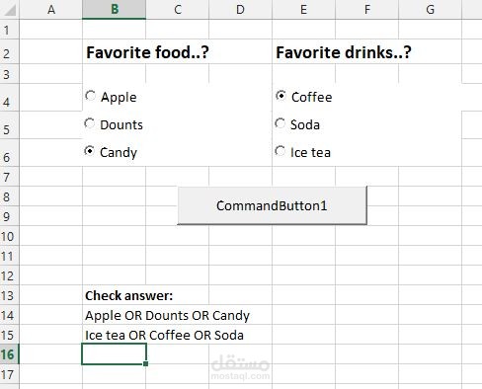Select column A header
The width and height of the screenshot is (482, 389).
51,9
